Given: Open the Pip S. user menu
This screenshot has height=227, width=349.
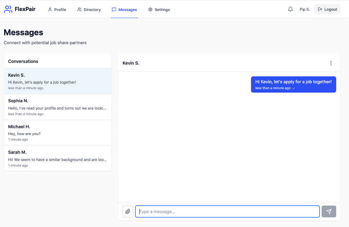Looking at the screenshot, I should [x=305, y=10].
